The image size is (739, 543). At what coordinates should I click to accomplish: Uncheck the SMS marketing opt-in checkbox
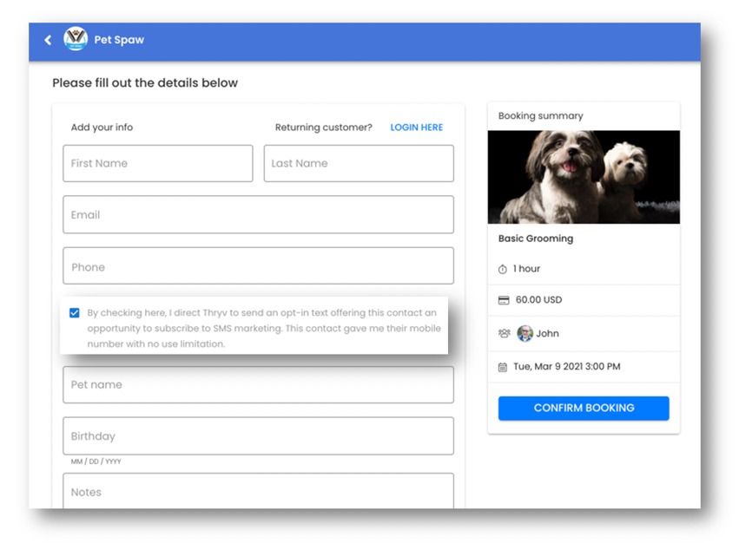[75, 313]
